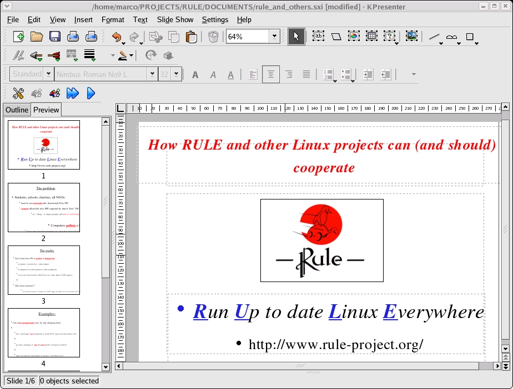Open the Help menu

(x=244, y=19)
